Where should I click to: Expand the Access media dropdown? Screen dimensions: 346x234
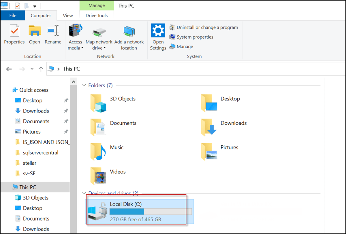(x=82, y=48)
